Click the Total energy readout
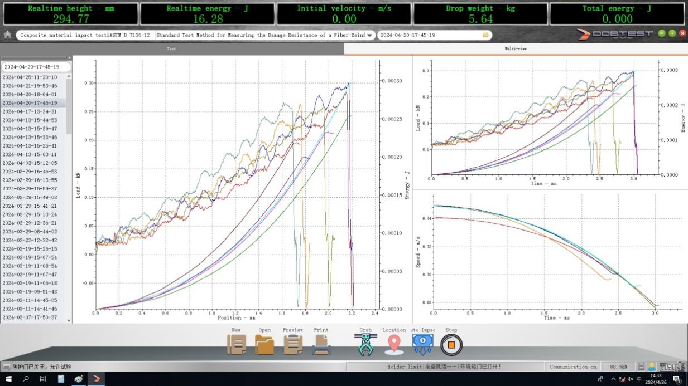Image resolution: width=688 pixels, height=386 pixels. click(617, 14)
